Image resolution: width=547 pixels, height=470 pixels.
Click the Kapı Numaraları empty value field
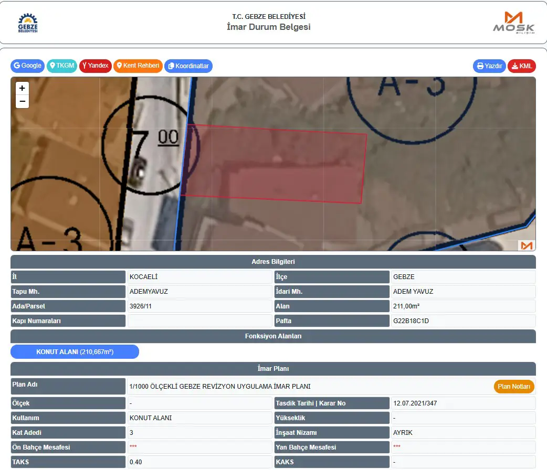click(x=200, y=321)
